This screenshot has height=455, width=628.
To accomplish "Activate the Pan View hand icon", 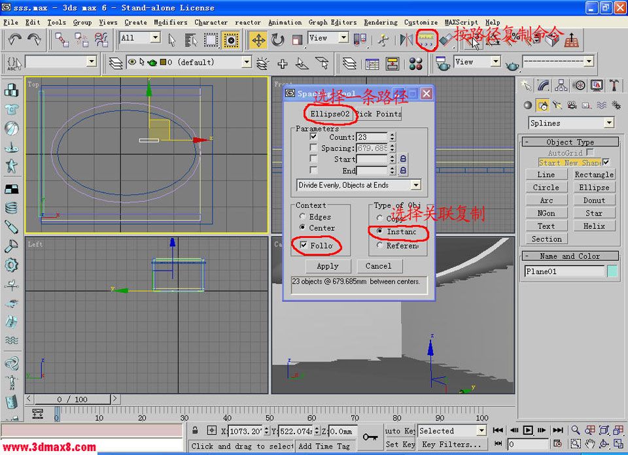I will pyautogui.click(x=589, y=444).
